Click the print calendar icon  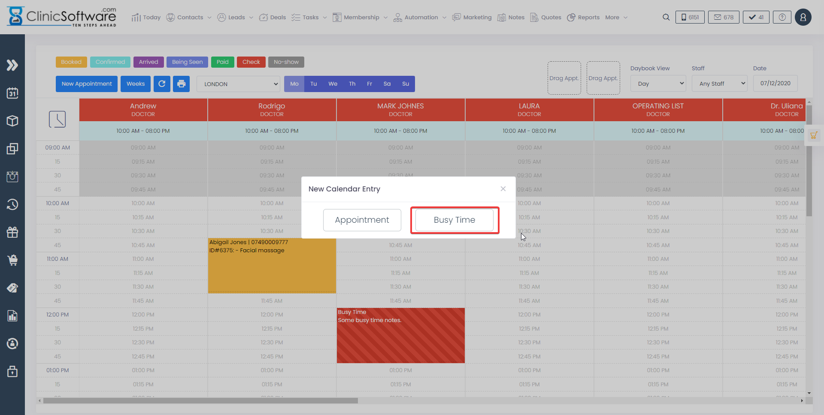pos(181,84)
